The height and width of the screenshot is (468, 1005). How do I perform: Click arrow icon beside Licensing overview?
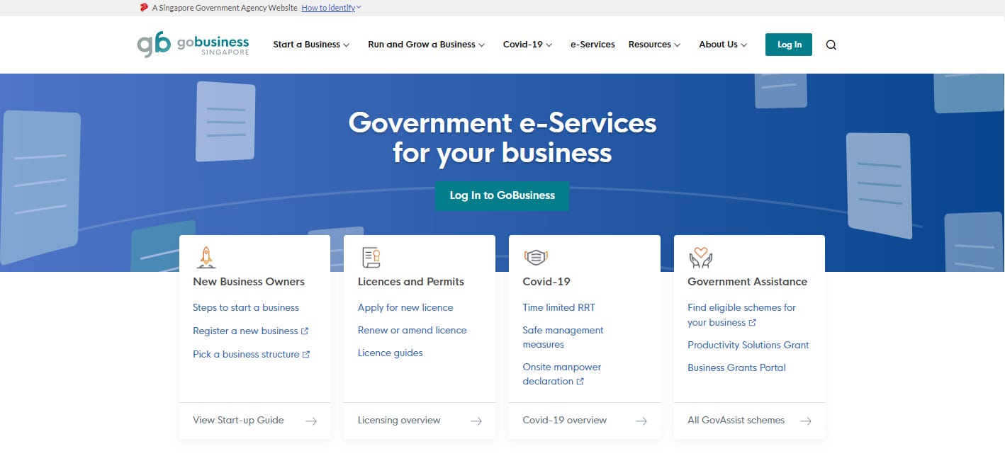(476, 421)
